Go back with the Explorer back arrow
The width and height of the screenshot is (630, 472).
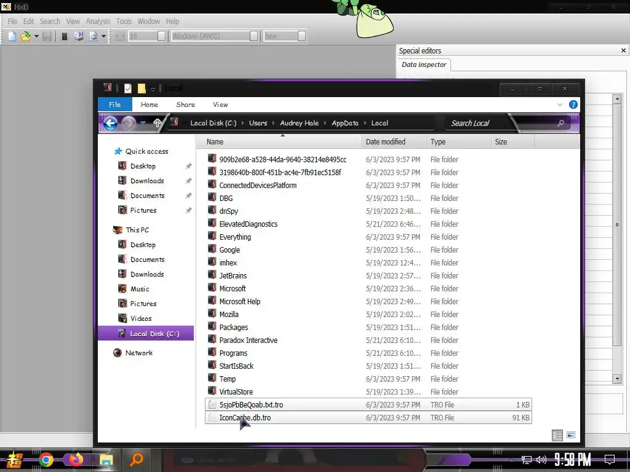pos(111,123)
